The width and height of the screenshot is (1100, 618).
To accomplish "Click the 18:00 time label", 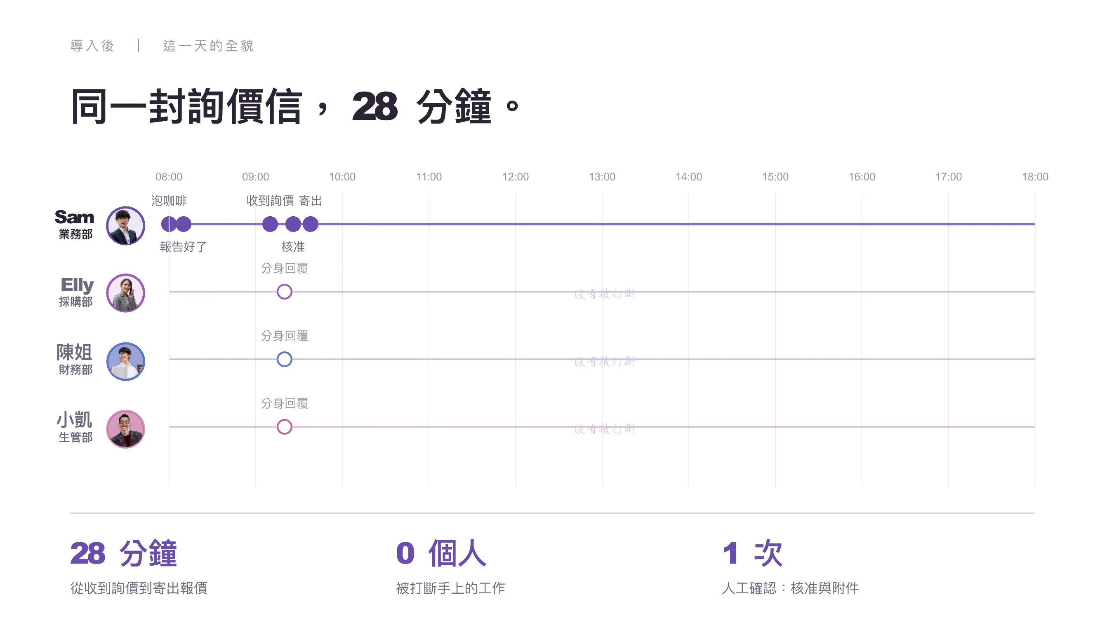I will pyautogui.click(x=1035, y=177).
